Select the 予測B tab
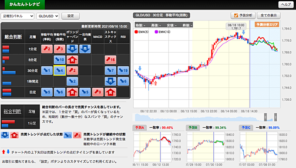The height and width of the screenshot is (168, 296). tap(193, 128)
